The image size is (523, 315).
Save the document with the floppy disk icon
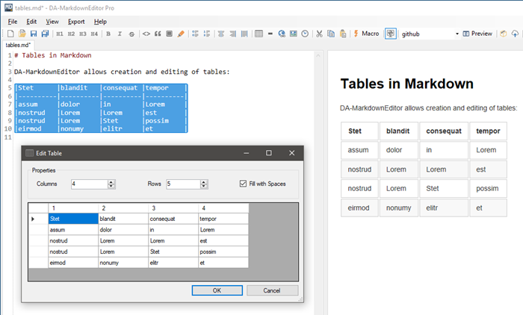pyautogui.click(x=34, y=34)
